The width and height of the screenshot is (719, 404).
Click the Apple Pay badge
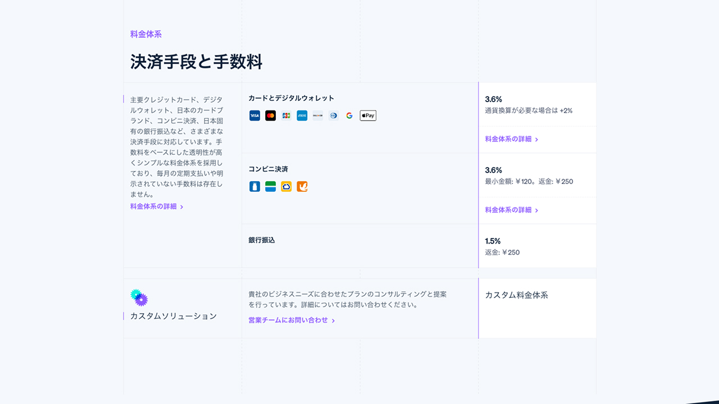[367, 115]
